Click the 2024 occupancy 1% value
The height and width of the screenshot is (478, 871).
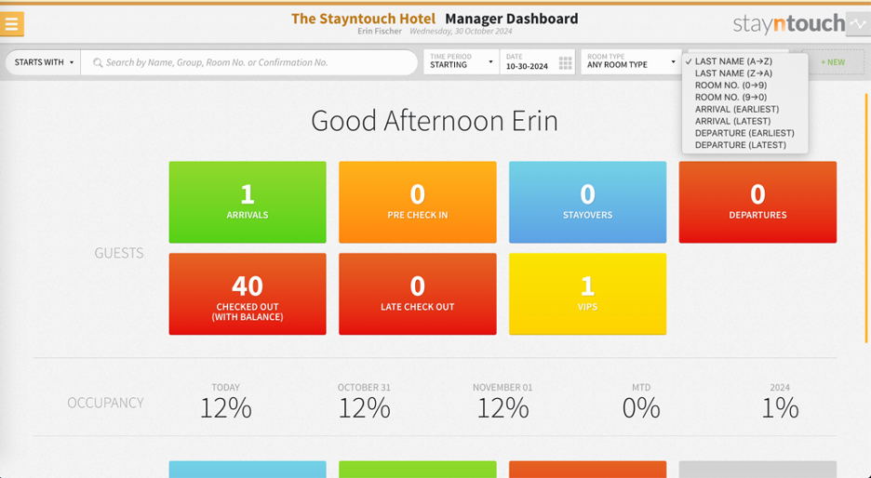(780, 408)
